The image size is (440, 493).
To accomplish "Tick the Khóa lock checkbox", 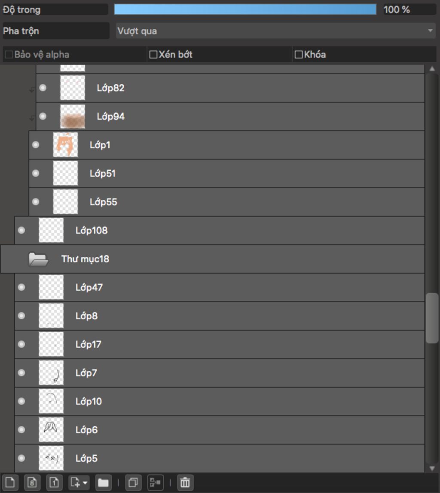I will [299, 55].
